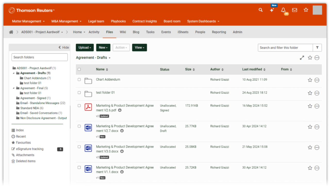Click the funnel filter icon beside the search box
The height and width of the screenshot is (186, 330).
tap(317, 48)
